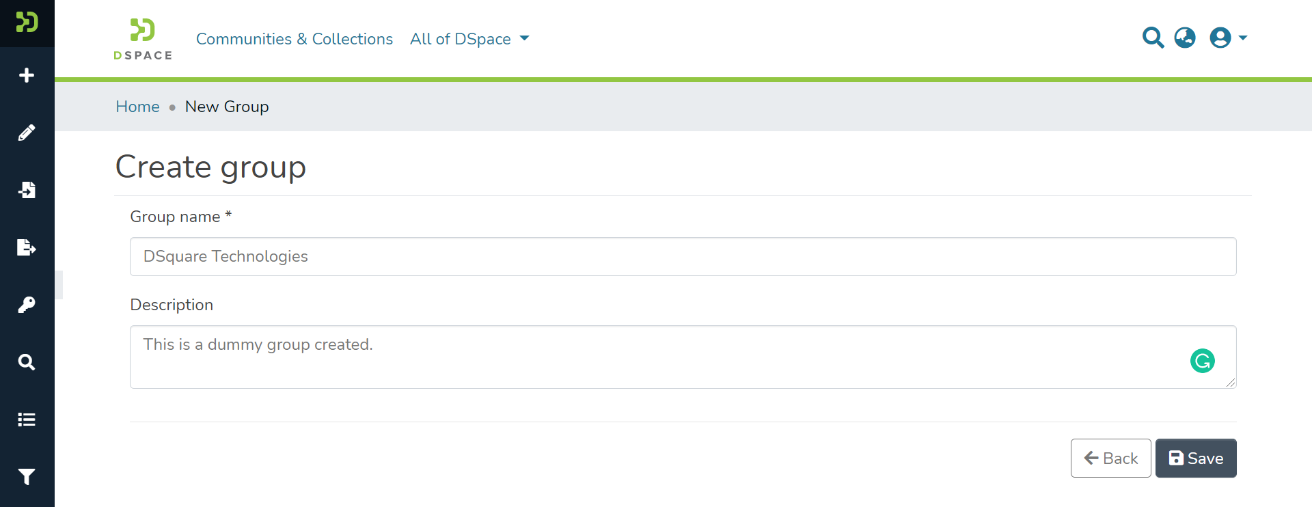Click the Grammarly icon in description box
The width and height of the screenshot is (1312, 507).
pyautogui.click(x=1202, y=361)
